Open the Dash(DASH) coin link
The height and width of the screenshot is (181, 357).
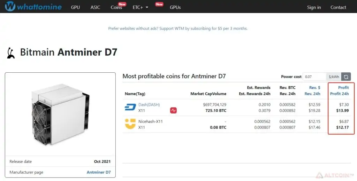click(x=149, y=104)
